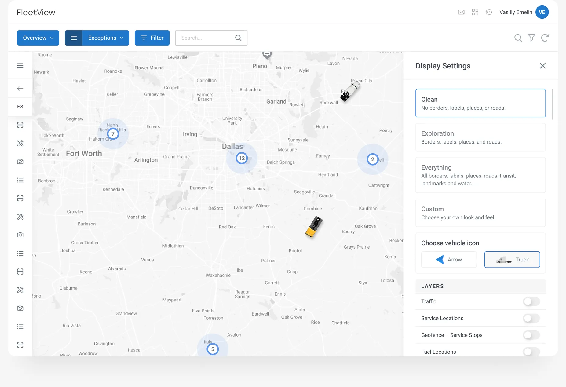Click the white truck near Royse City
Screen dimensions: 566x387
pyautogui.click(x=350, y=92)
